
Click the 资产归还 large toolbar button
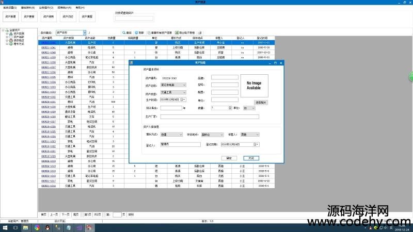coord(68,16)
